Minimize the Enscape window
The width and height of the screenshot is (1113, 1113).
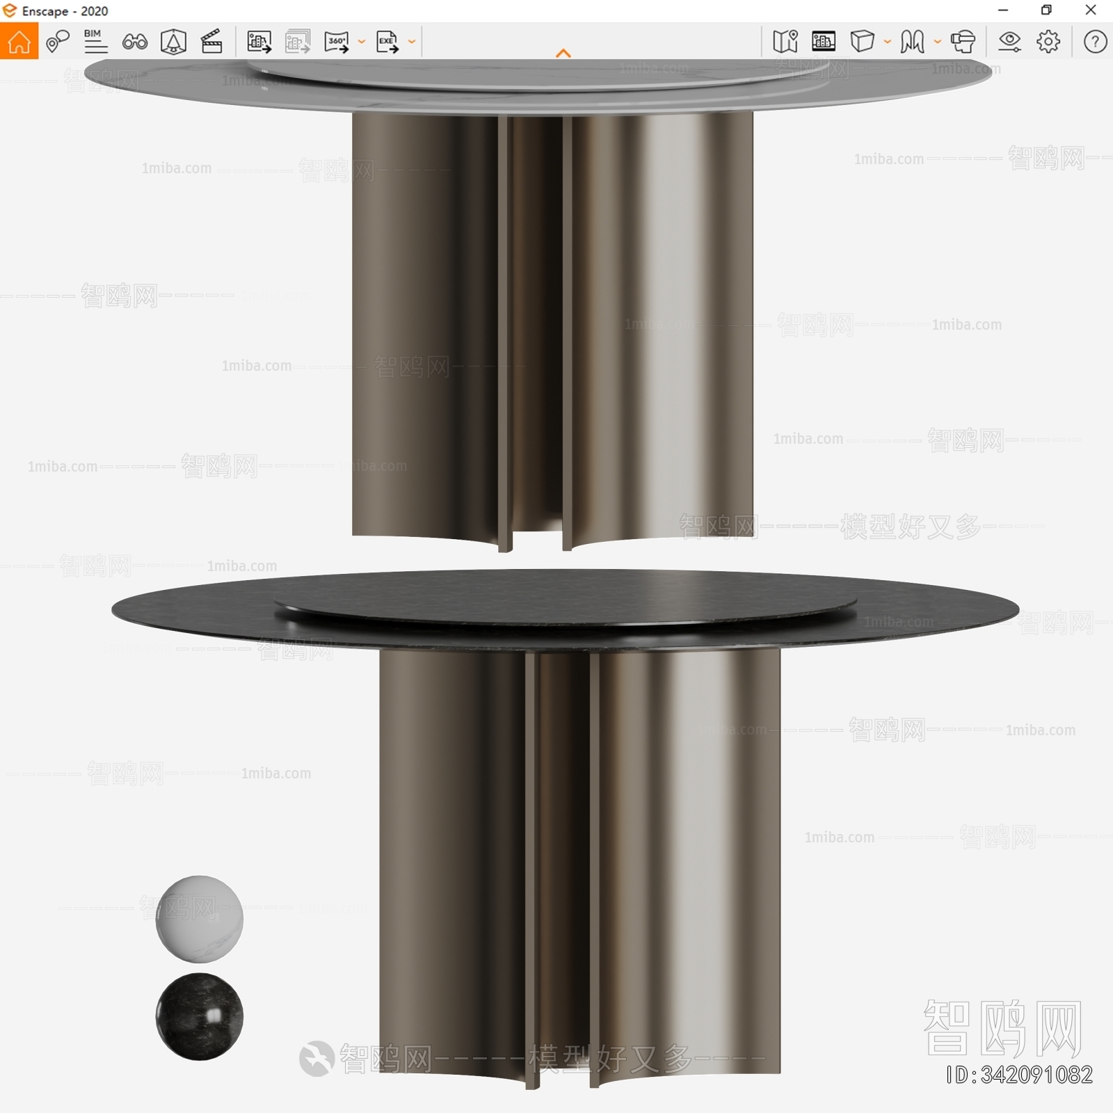[x=1003, y=10]
